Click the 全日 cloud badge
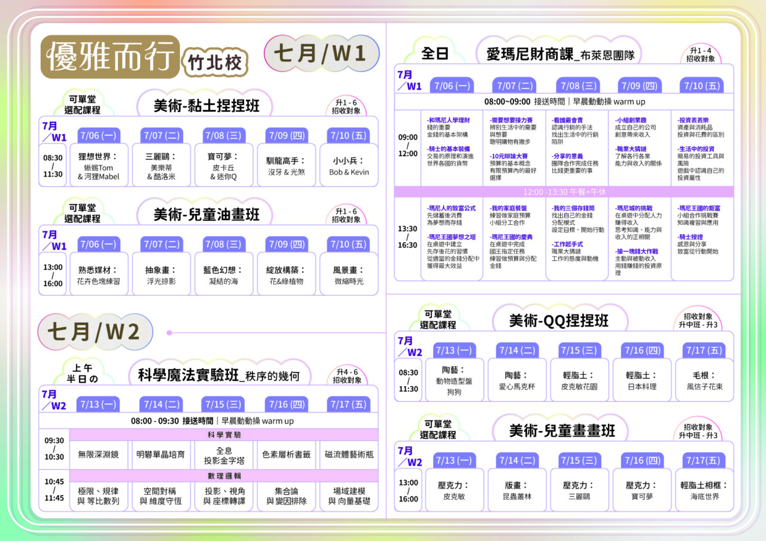The height and width of the screenshot is (541, 766). pos(435,54)
